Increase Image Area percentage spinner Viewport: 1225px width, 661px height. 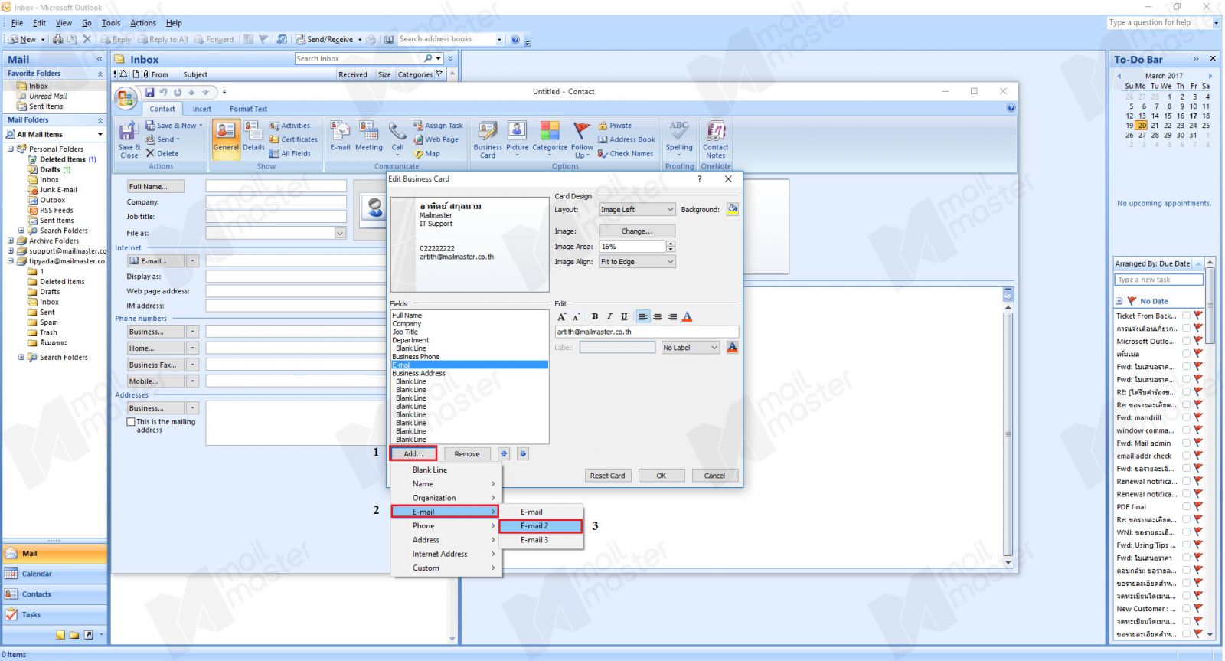(x=671, y=244)
